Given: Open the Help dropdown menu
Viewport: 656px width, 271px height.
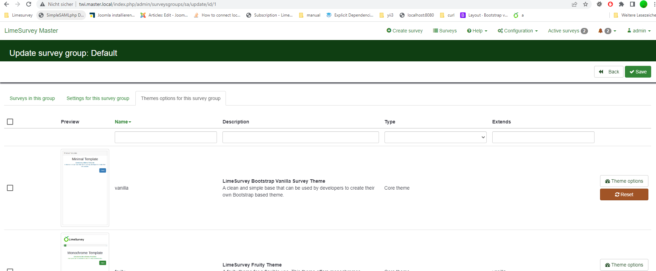Looking at the screenshot, I should (477, 31).
